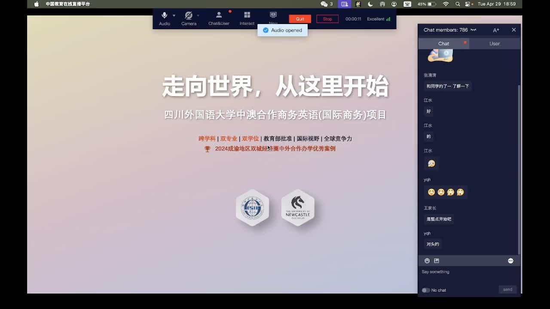Click the purple screen-sharing menu bar icon

coord(345,4)
